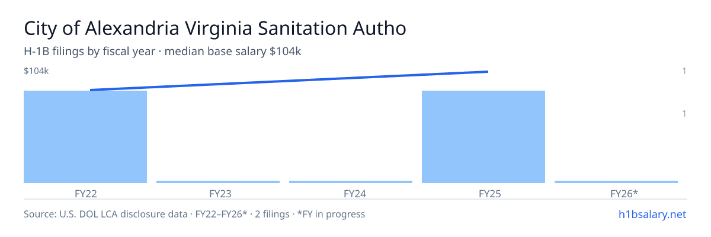Click the top right axis value 1

[x=684, y=71]
